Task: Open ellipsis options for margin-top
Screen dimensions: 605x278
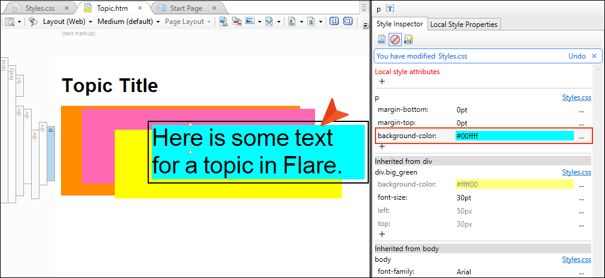Action: [582, 124]
